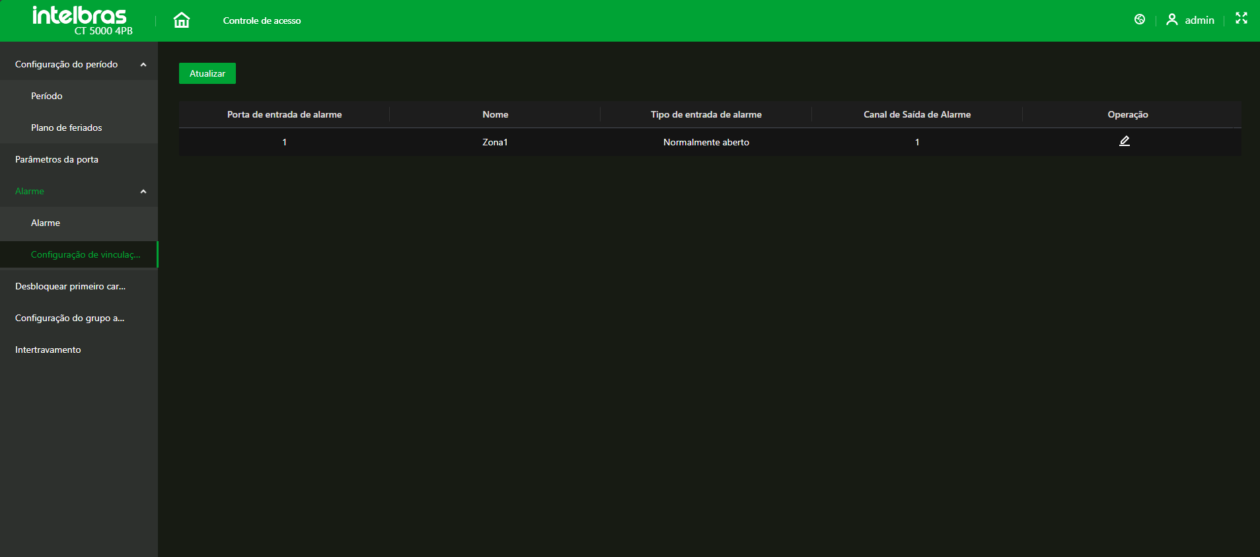Open Desbloquear primeiro cartão menu
The height and width of the screenshot is (557, 1260).
coord(70,287)
